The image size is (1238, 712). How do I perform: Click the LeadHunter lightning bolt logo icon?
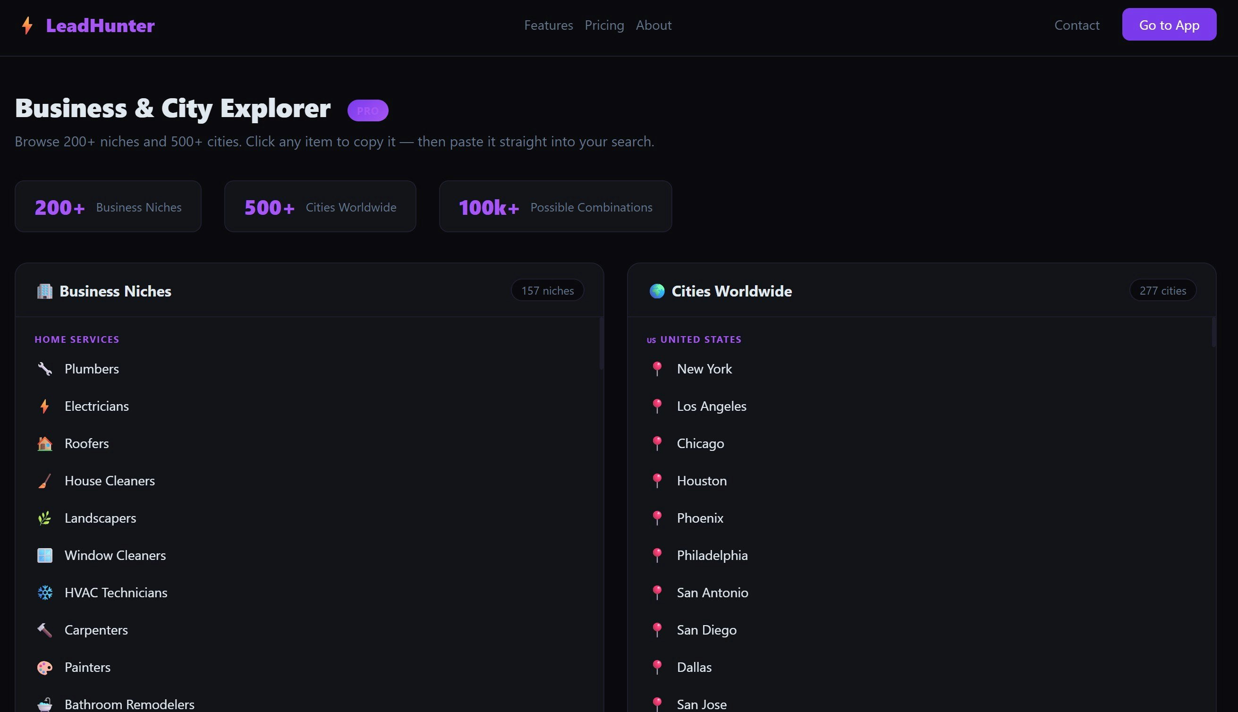pos(27,25)
